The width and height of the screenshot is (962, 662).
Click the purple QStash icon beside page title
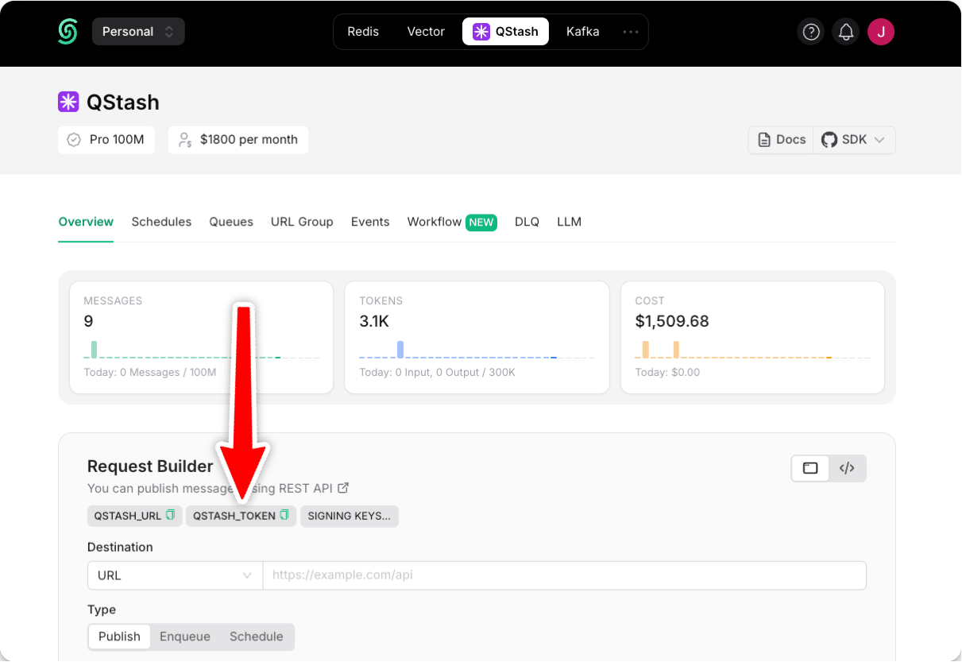click(x=68, y=102)
